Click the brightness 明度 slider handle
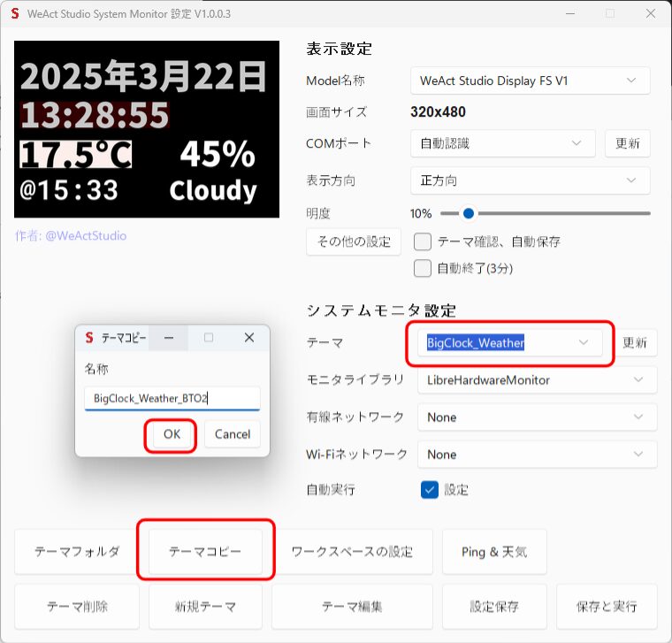The image size is (672, 643). (469, 213)
